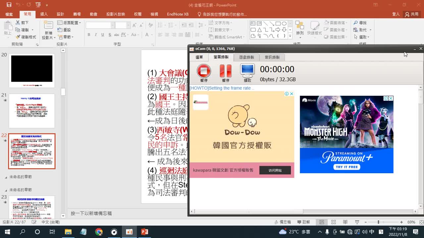Select the Oval shape in gallery

tap(284, 23)
